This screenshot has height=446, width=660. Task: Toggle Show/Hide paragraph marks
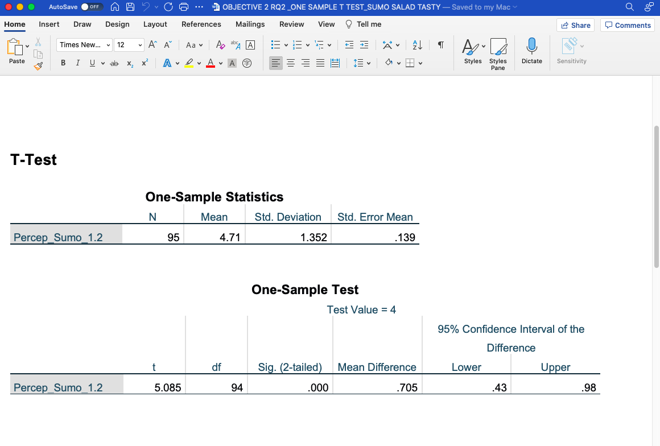click(441, 44)
